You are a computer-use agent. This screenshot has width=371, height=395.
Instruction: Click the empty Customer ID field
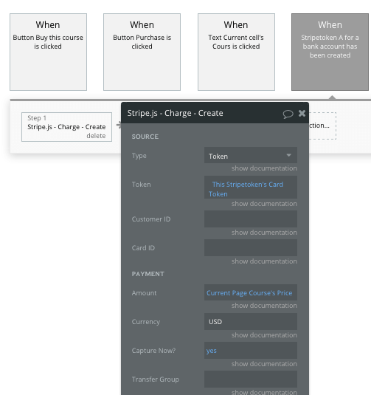click(251, 219)
